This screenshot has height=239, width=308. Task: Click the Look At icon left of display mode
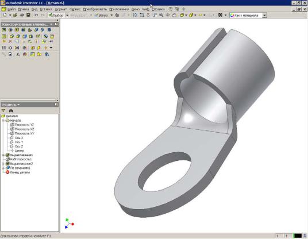click(174, 15)
